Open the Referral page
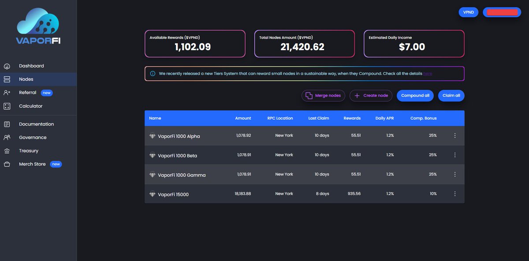529x261 pixels. coord(38,93)
